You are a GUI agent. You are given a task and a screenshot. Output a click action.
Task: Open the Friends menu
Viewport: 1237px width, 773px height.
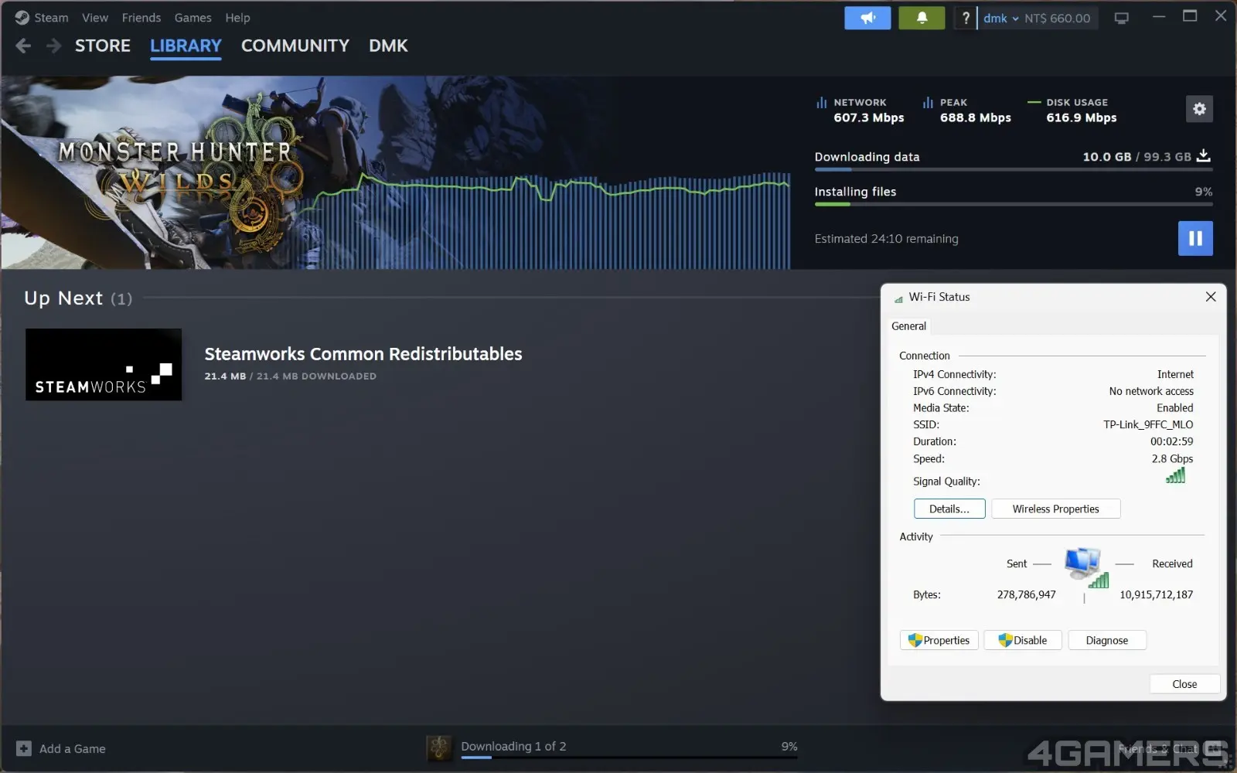coord(141,18)
